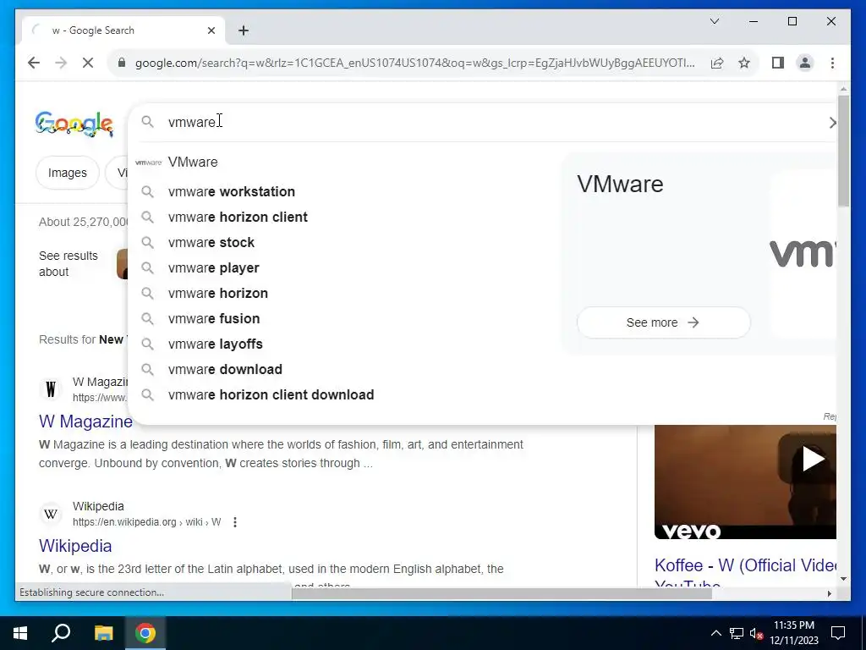Click the VMware logo image

803,254
